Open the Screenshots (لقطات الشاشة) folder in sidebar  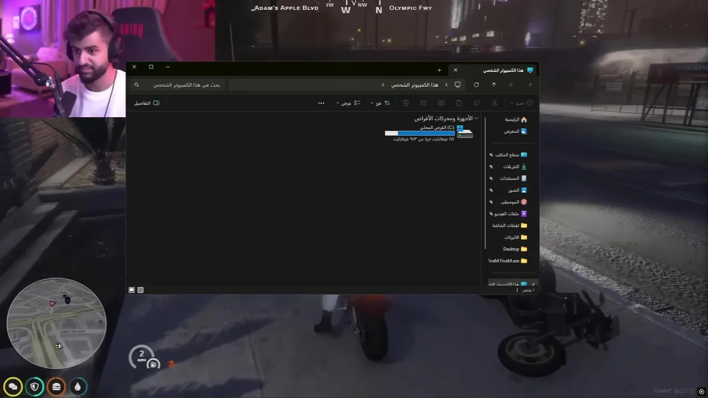pos(509,226)
